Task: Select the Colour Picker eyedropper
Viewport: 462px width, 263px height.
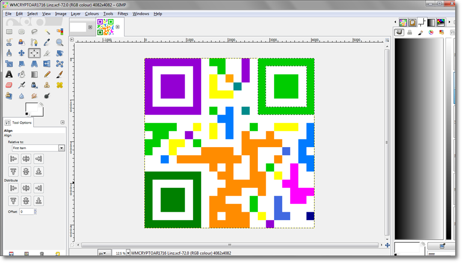Action: click(47, 42)
